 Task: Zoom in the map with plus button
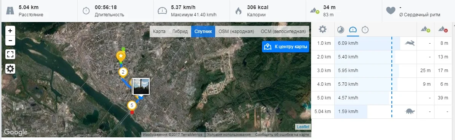[10, 31]
